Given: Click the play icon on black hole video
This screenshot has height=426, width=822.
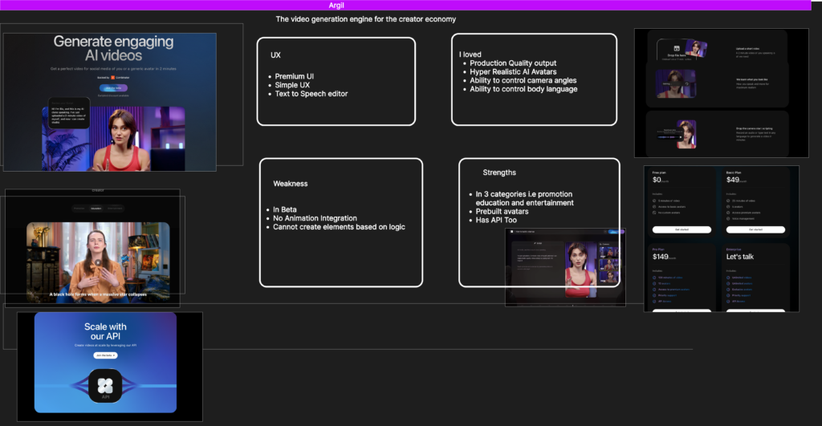Looking at the screenshot, I should click(x=98, y=262).
